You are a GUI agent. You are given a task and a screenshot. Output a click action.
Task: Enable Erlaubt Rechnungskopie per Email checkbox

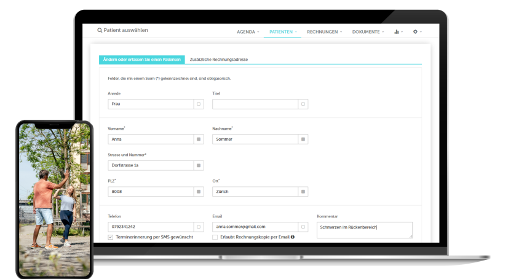pos(215,237)
